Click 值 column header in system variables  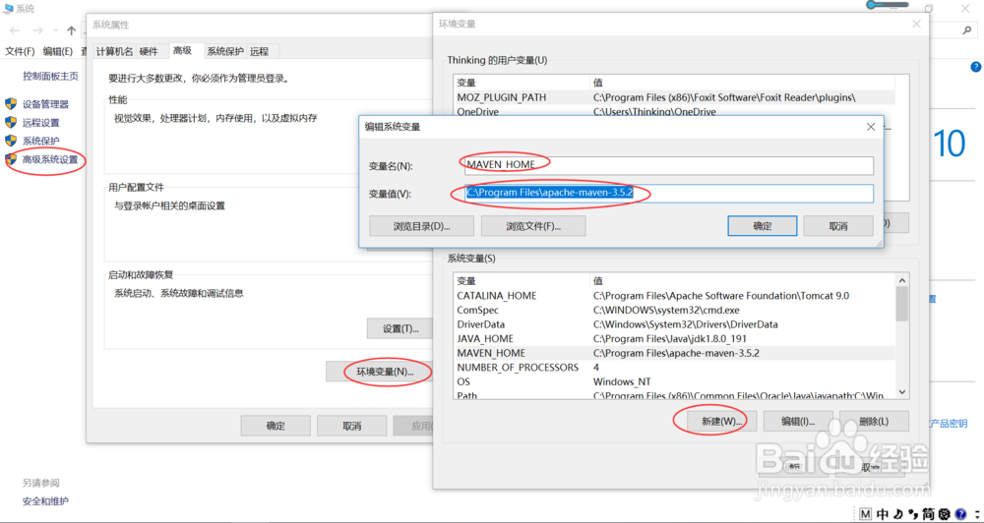click(743, 281)
